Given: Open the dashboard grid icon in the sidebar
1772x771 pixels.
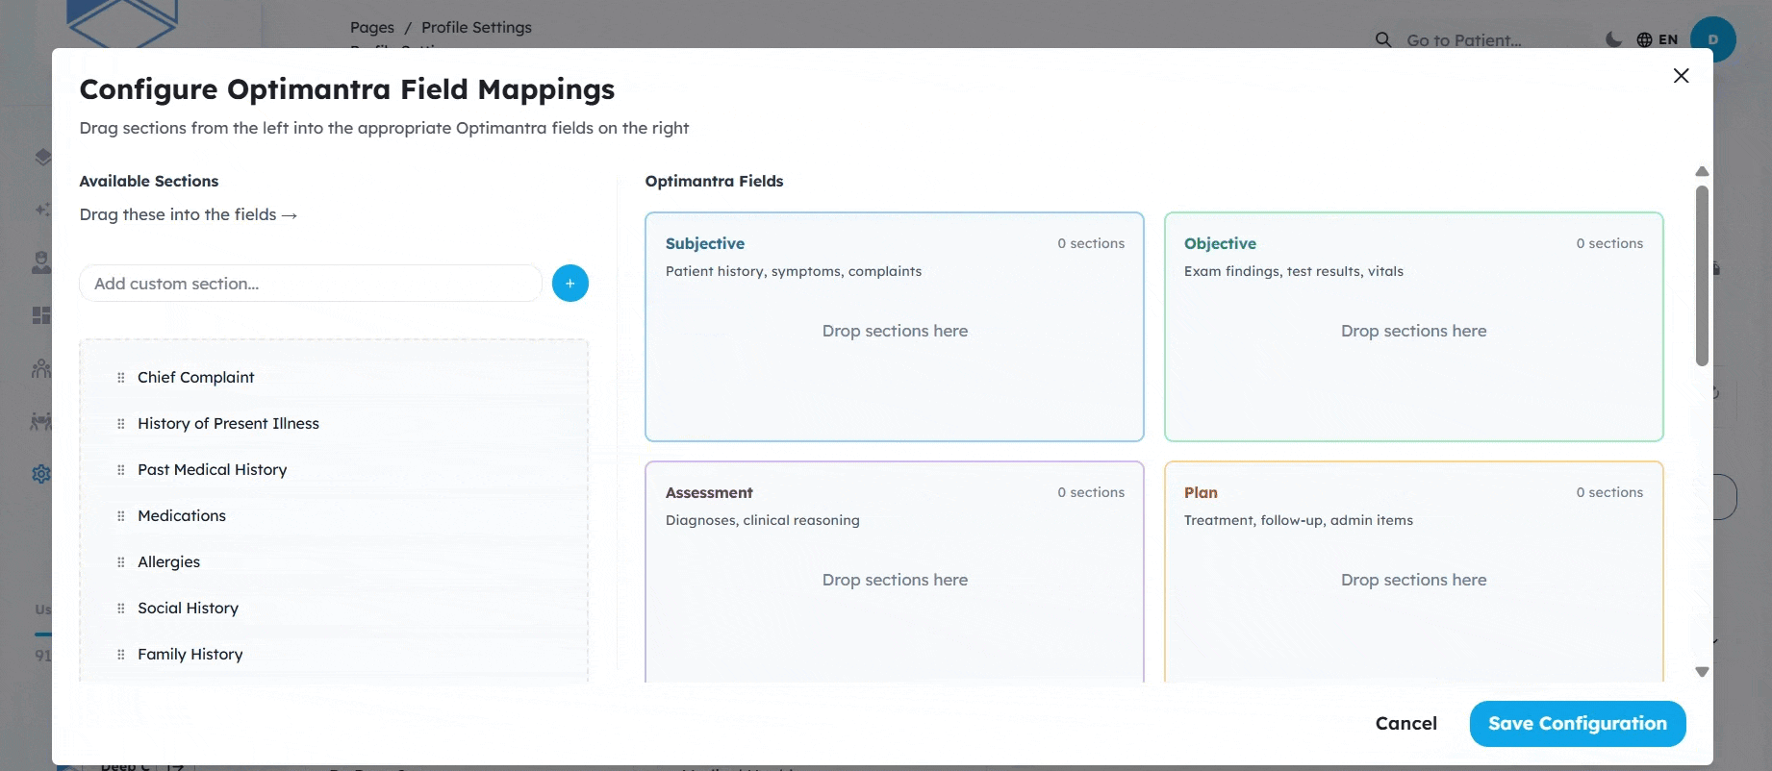Looking at the screenshot, I should pyautogui.click(x=42, y=315).
